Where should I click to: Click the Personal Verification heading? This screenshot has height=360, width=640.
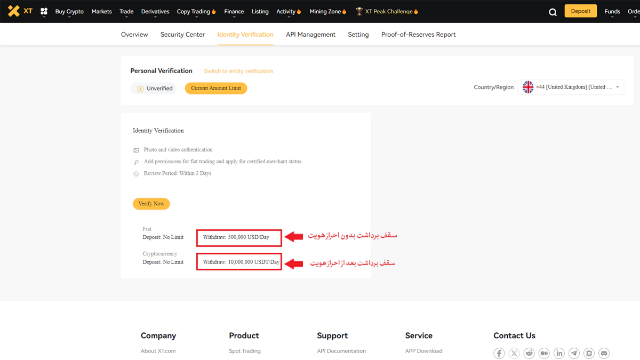(x=162, y=70)
